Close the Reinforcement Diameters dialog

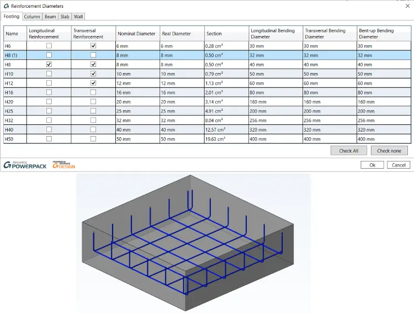(407, 6)
